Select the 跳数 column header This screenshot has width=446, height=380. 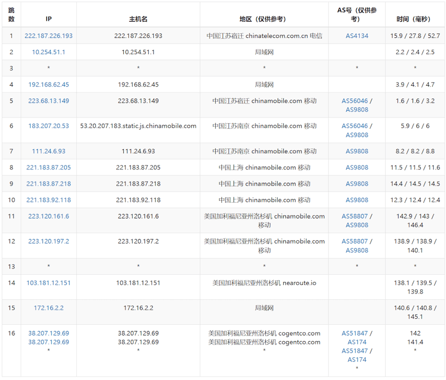click(11, 14)
